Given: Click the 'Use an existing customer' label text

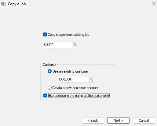Looking at the screenshot, I should coord(71,71).
